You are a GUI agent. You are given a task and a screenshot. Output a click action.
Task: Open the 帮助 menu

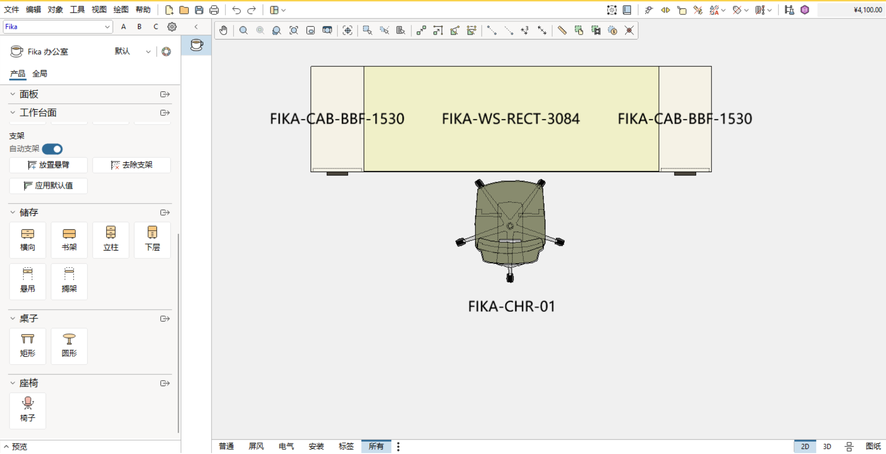point(143,10)
